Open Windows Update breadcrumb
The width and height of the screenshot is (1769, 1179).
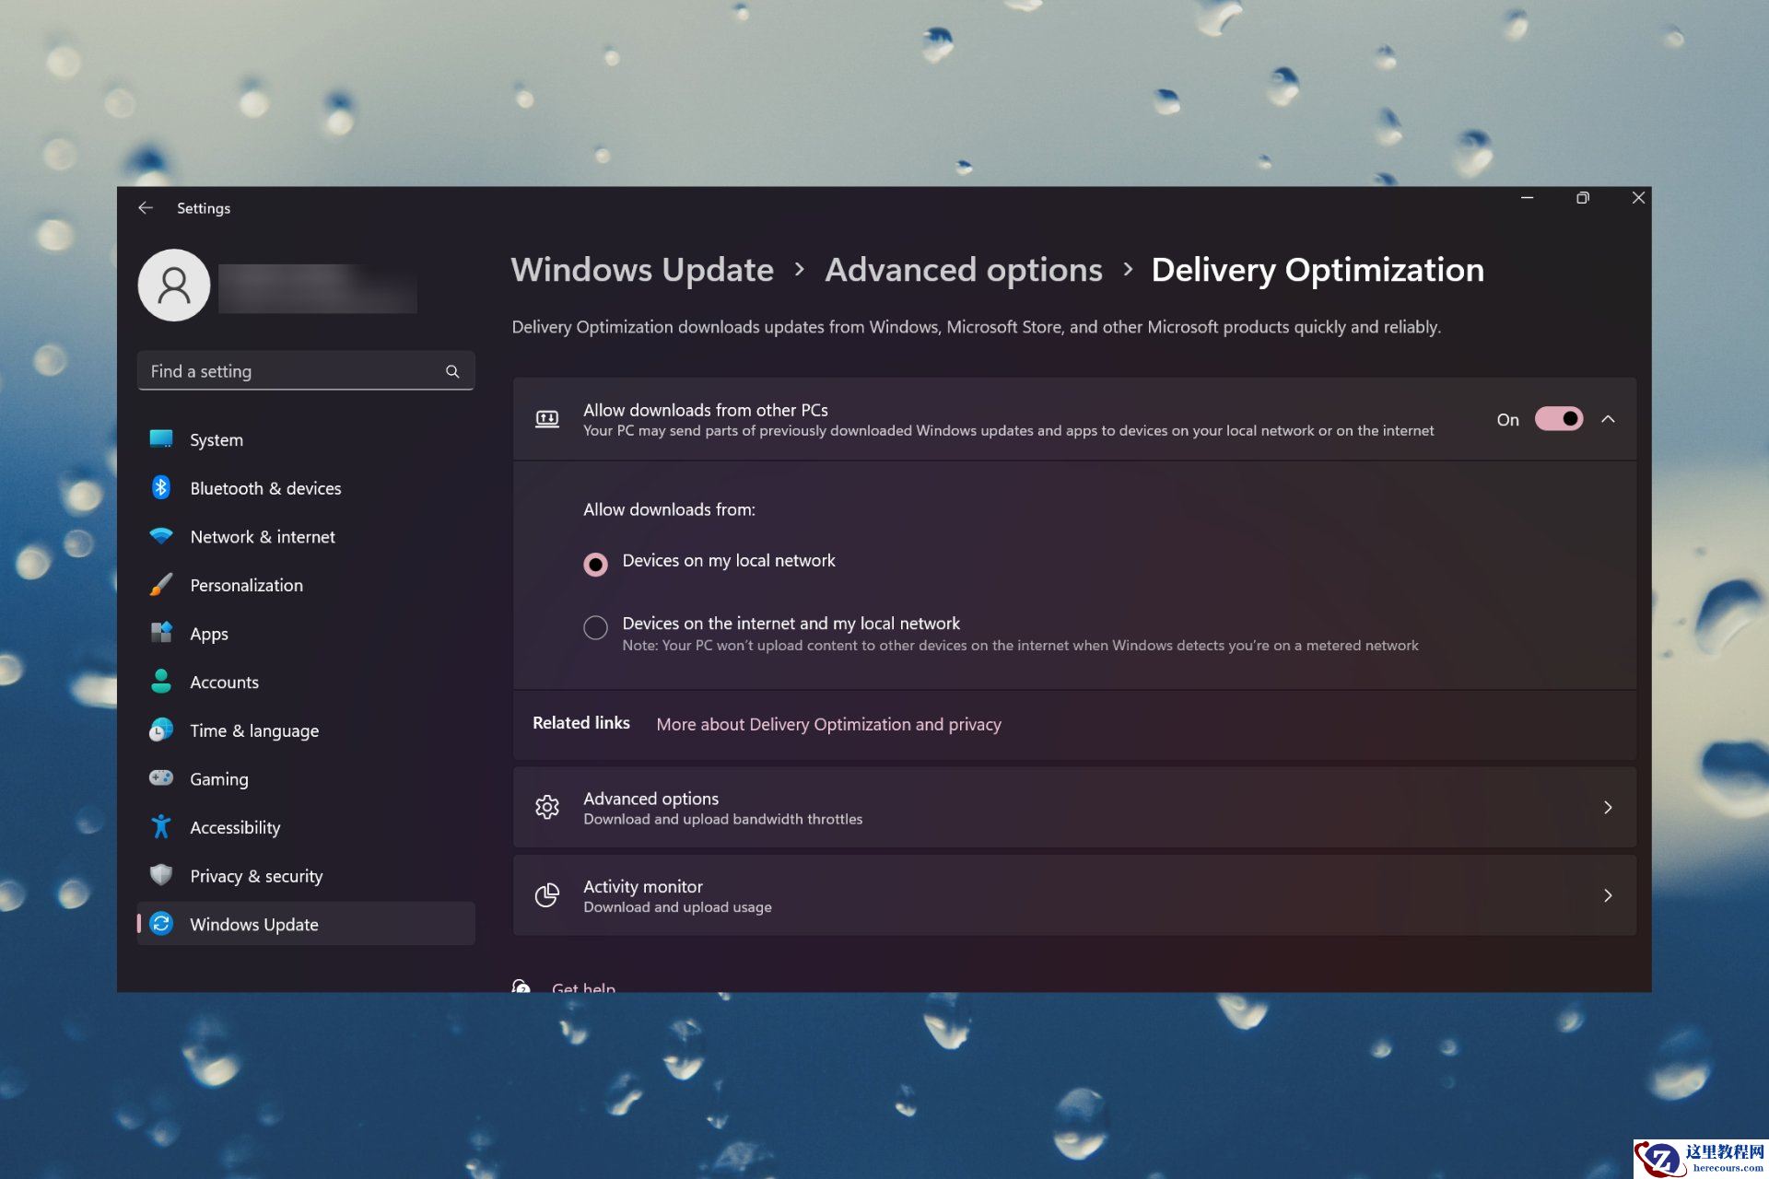(642, 270)
